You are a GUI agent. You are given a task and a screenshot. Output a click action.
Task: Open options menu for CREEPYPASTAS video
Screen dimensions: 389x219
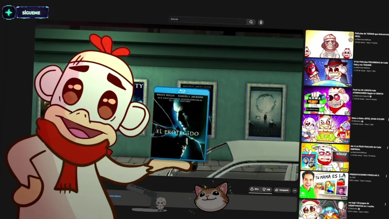tap(385, 204)
